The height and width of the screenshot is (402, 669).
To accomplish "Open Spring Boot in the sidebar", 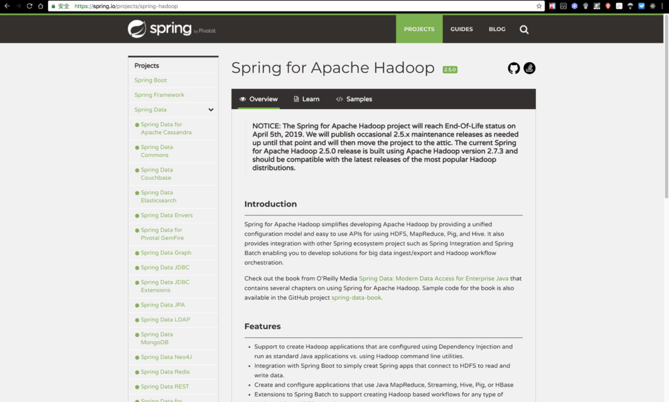I will (151, 80).
